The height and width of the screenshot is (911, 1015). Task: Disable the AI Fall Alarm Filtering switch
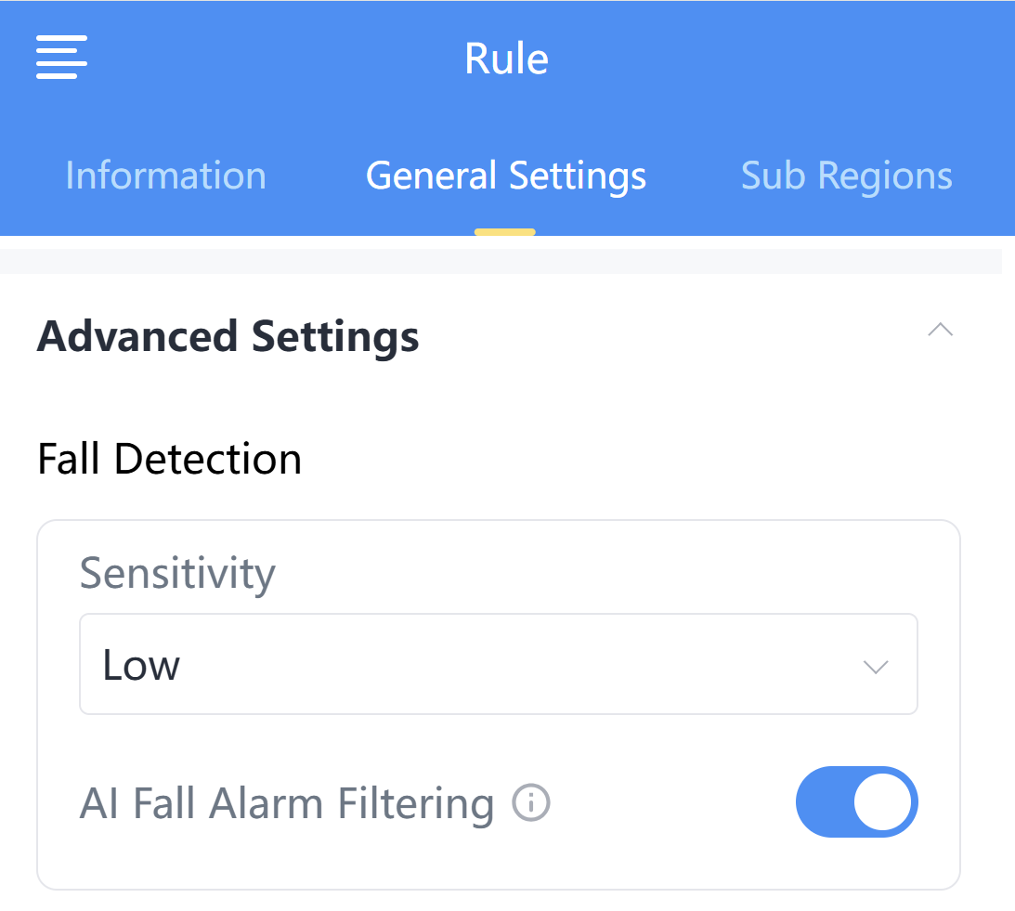tap(856, 801)
